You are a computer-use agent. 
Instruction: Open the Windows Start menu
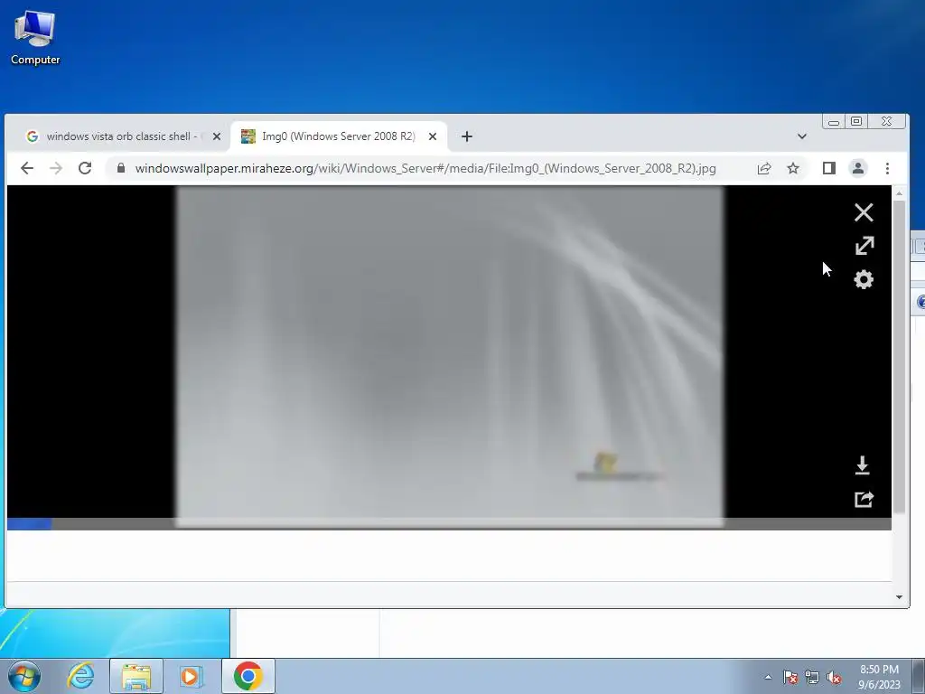pos(24,676)
